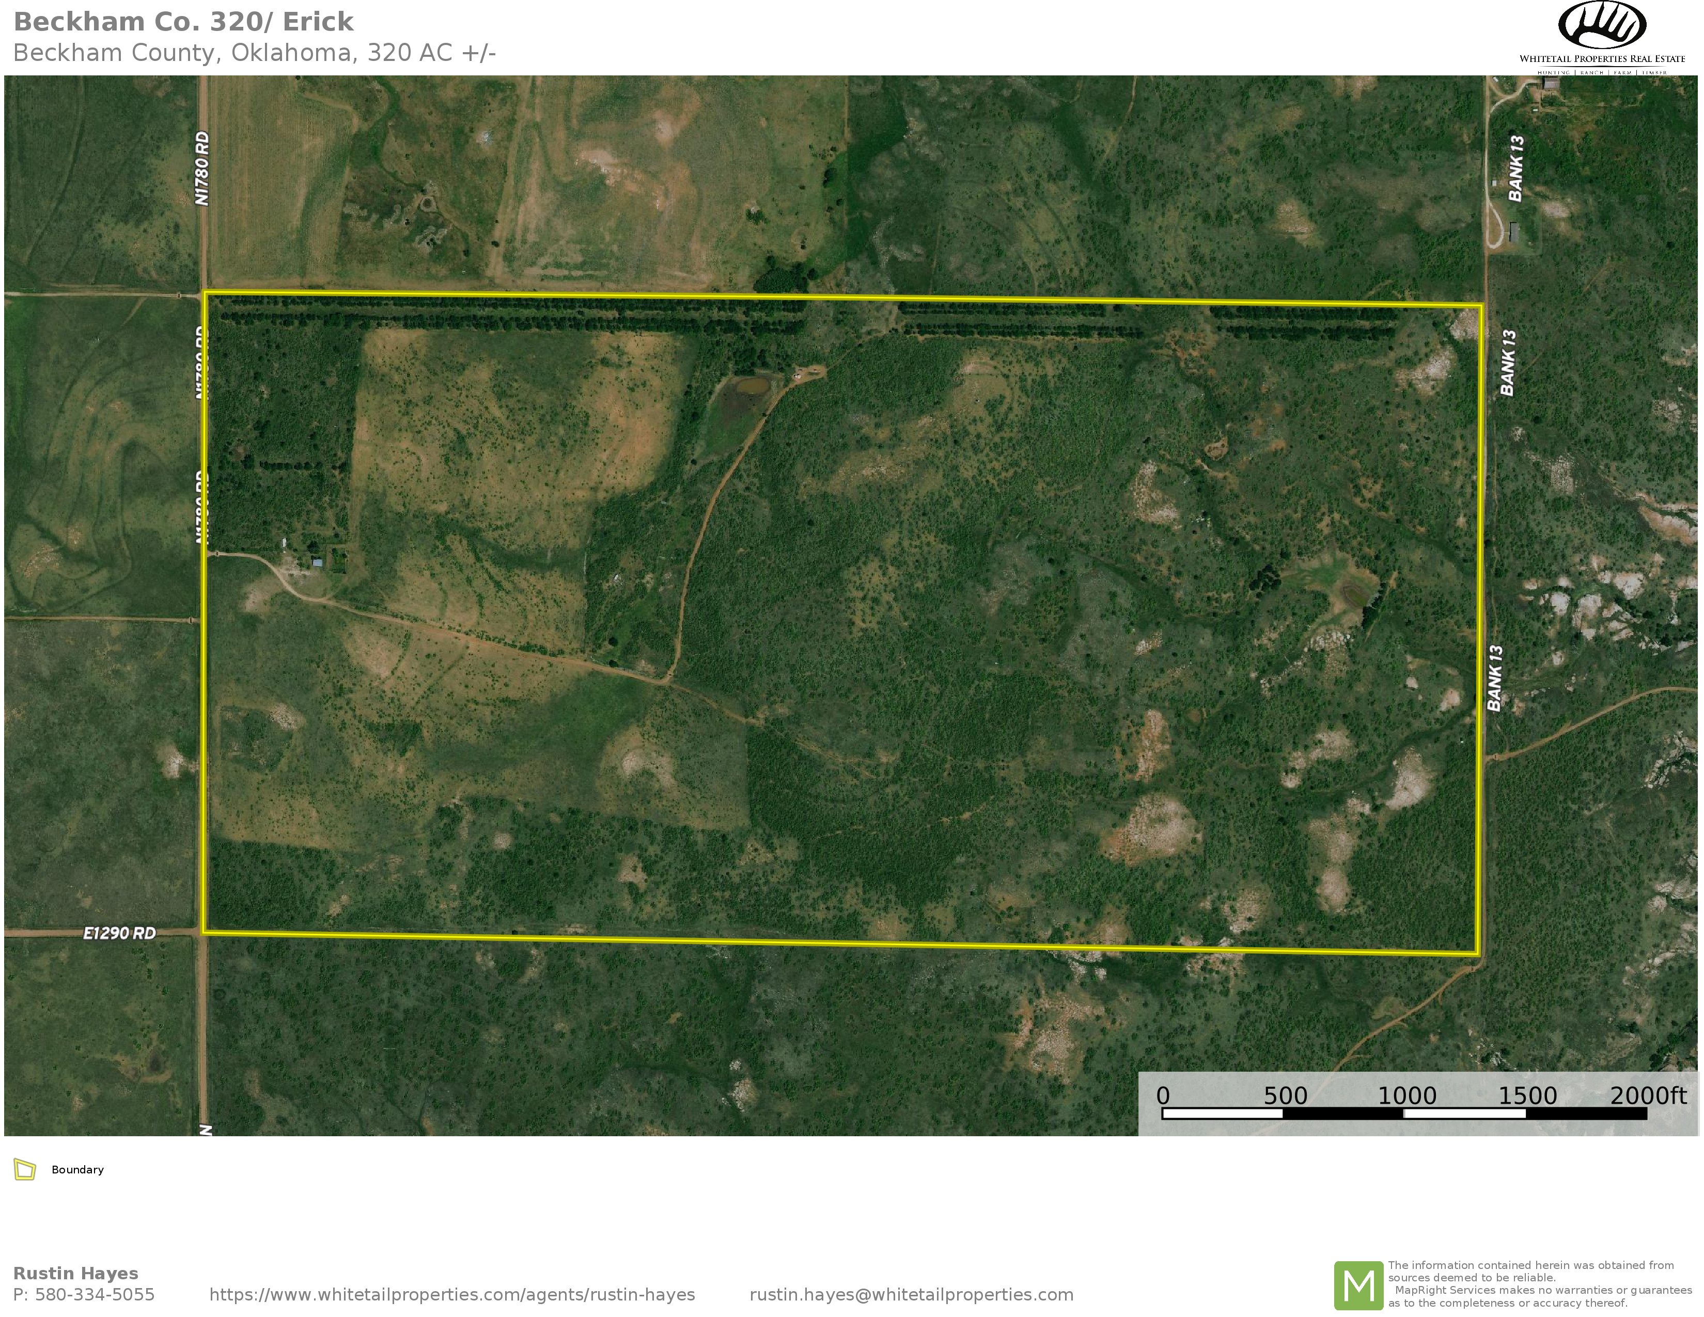
Task: Click the MapRight green M logo
Action: pyautogui.click(x=1358, y=1285)
